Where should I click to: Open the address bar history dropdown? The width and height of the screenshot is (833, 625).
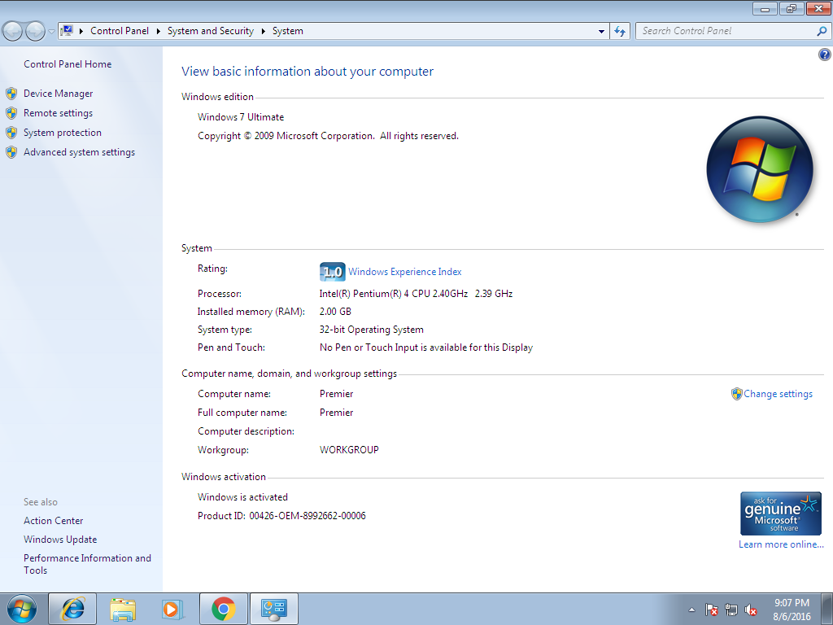(x=601, y=32)
